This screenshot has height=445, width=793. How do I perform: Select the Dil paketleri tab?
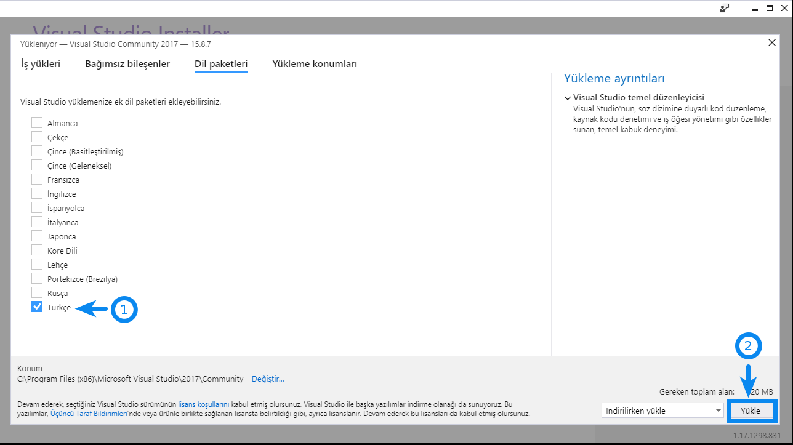(x=221, y=64)
